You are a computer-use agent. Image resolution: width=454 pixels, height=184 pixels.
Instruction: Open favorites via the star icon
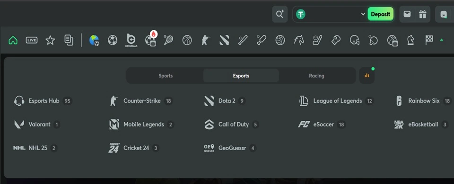pos(50,40)
